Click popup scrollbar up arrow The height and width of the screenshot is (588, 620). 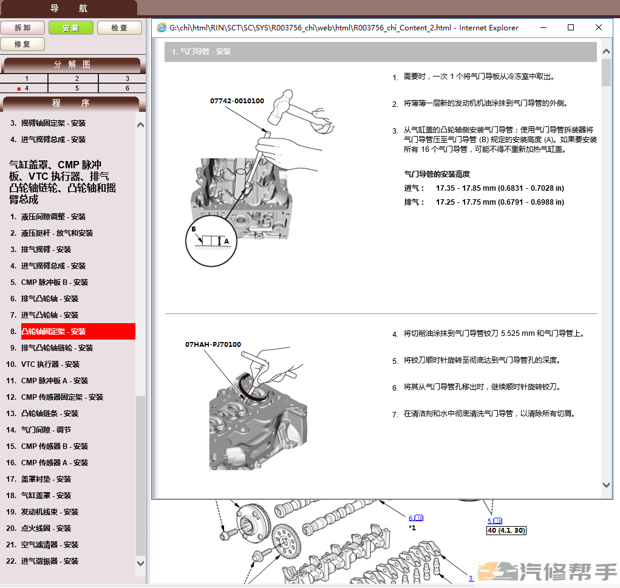click(606, 52)
